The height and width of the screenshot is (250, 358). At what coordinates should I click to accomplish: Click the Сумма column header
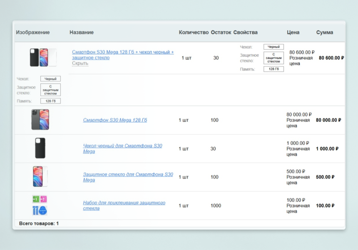pos(325,32)
